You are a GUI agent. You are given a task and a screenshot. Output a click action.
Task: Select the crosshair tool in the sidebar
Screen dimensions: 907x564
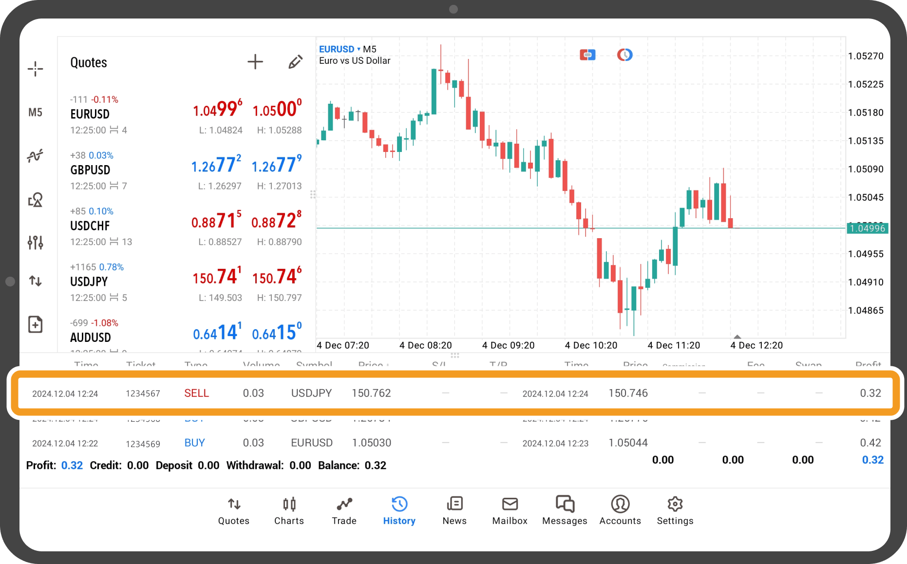pyautogui.click(x=36, y=69)
